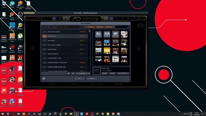Toggle the Acoustic filter button
Viewport: 206px width, 116px height.
[x=90, y=27]
